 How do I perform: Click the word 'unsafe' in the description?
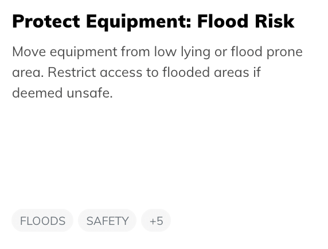(x=88, y=93)
